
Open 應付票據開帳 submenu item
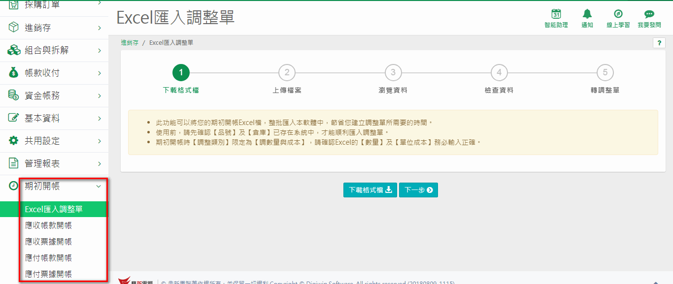pyautogui.click(x=48, y=274)
